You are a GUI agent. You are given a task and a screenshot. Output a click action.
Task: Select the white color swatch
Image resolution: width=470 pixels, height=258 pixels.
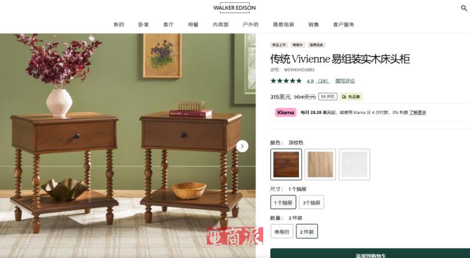click(354, 165)
